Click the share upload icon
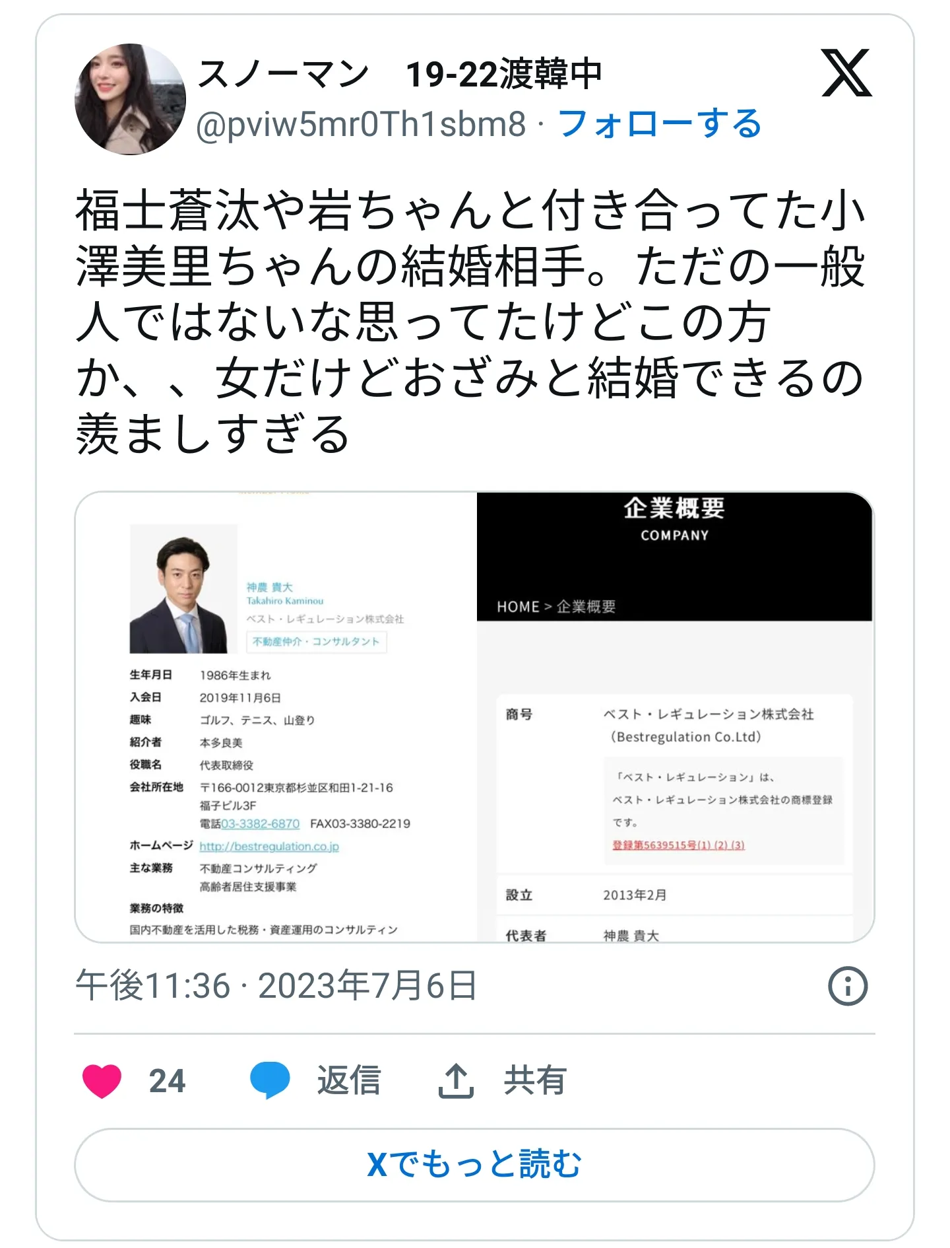This screenshot has height=1248, width=950. point(456,1081)
